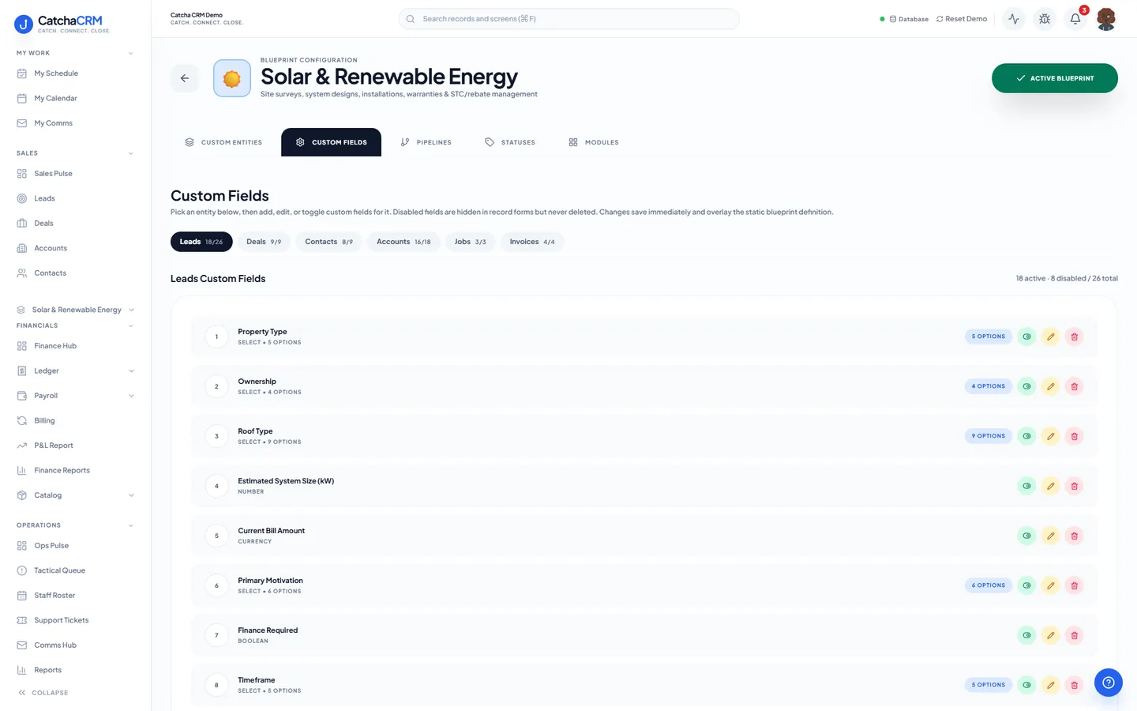Image resolution: width=1137 pixels, height=711 pixels.
Task: Switch to the Statuses tab
Action: [510, 142]
